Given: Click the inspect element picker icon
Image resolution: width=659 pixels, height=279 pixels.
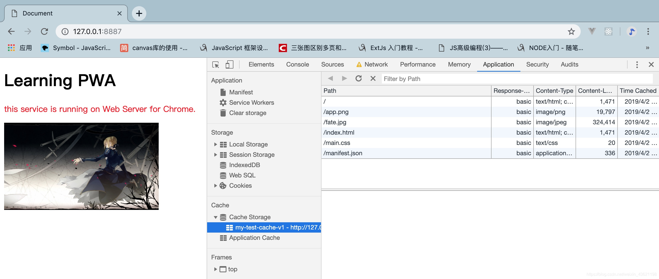Looking at the screenshot, I should pos(216,64).
